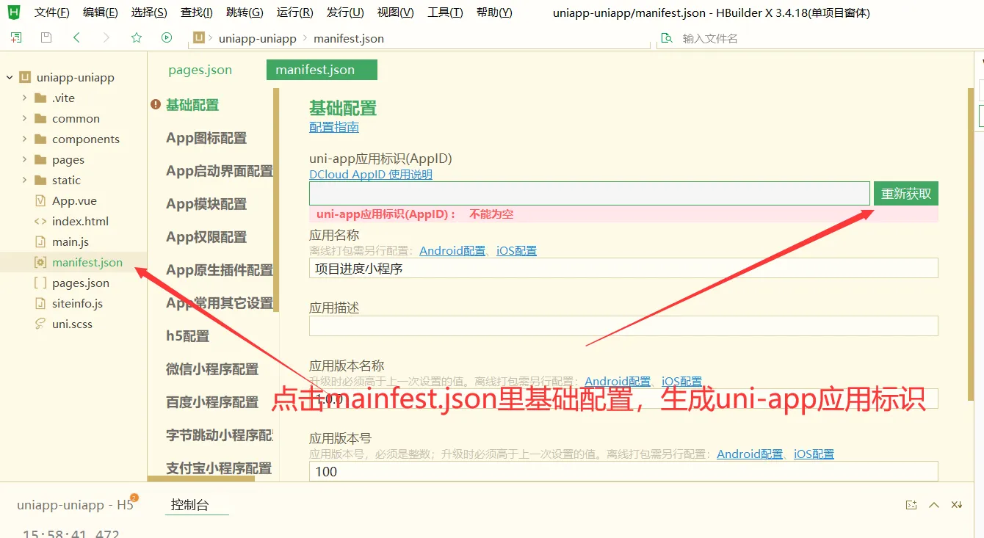Click the new file toolbar icon
The width and height of the screenshot is (984, 538).
click(x=16, y=37)
